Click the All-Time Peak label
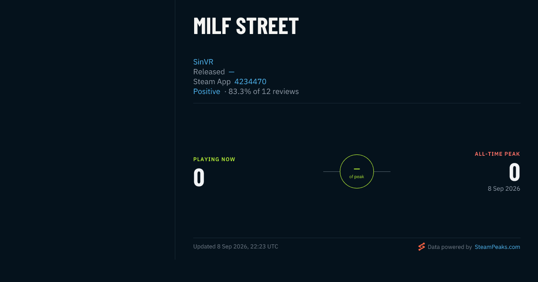This screenshot has height=282, width=538. point(497,154)
